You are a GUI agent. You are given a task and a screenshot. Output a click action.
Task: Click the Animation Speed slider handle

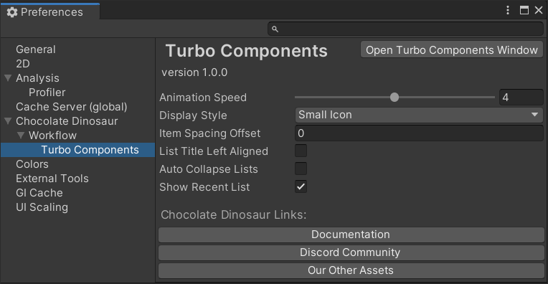point(395,97)
